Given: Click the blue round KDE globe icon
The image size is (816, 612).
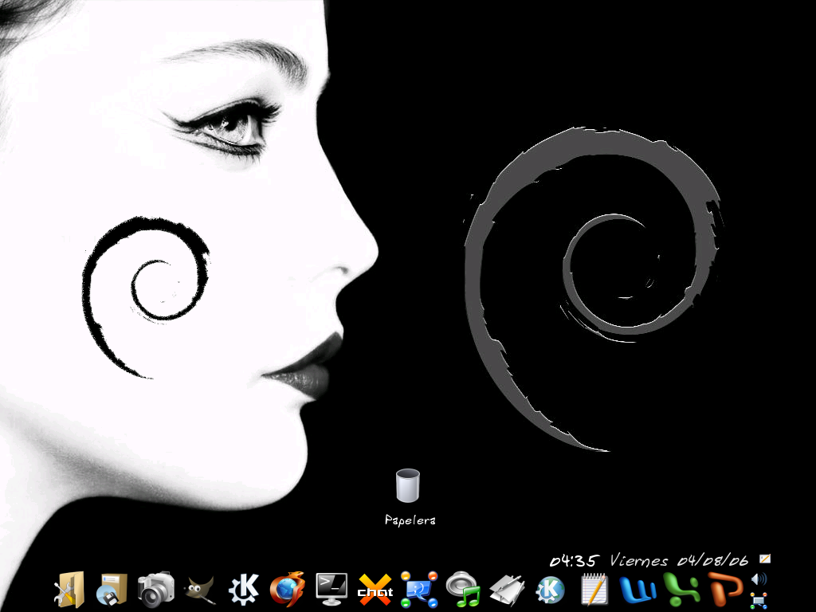Looking at the screenshot, I should click(551, 590).
